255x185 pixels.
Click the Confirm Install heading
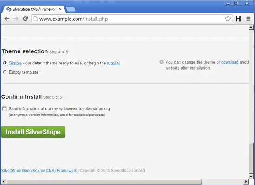(22, 97)
